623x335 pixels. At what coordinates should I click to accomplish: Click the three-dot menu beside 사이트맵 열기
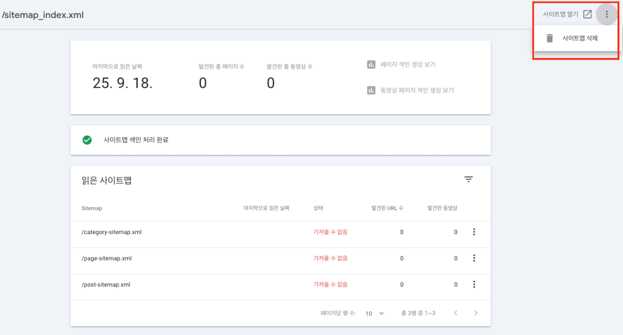607,15
